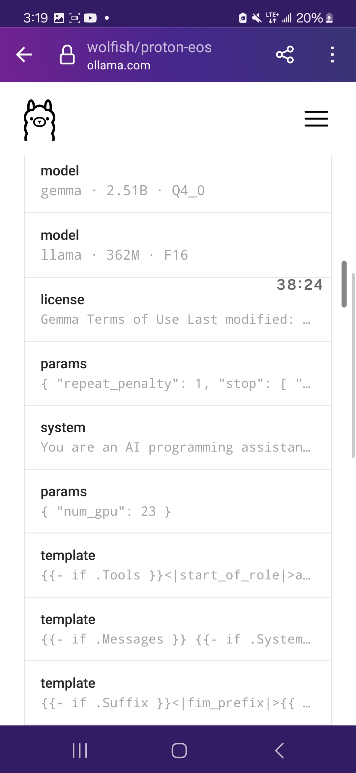Tap the Android back navigation chevron

click(x=279, y=750)
